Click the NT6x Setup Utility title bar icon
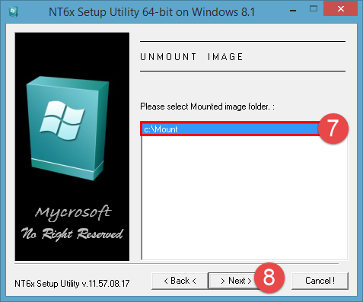 coord(13,11)
